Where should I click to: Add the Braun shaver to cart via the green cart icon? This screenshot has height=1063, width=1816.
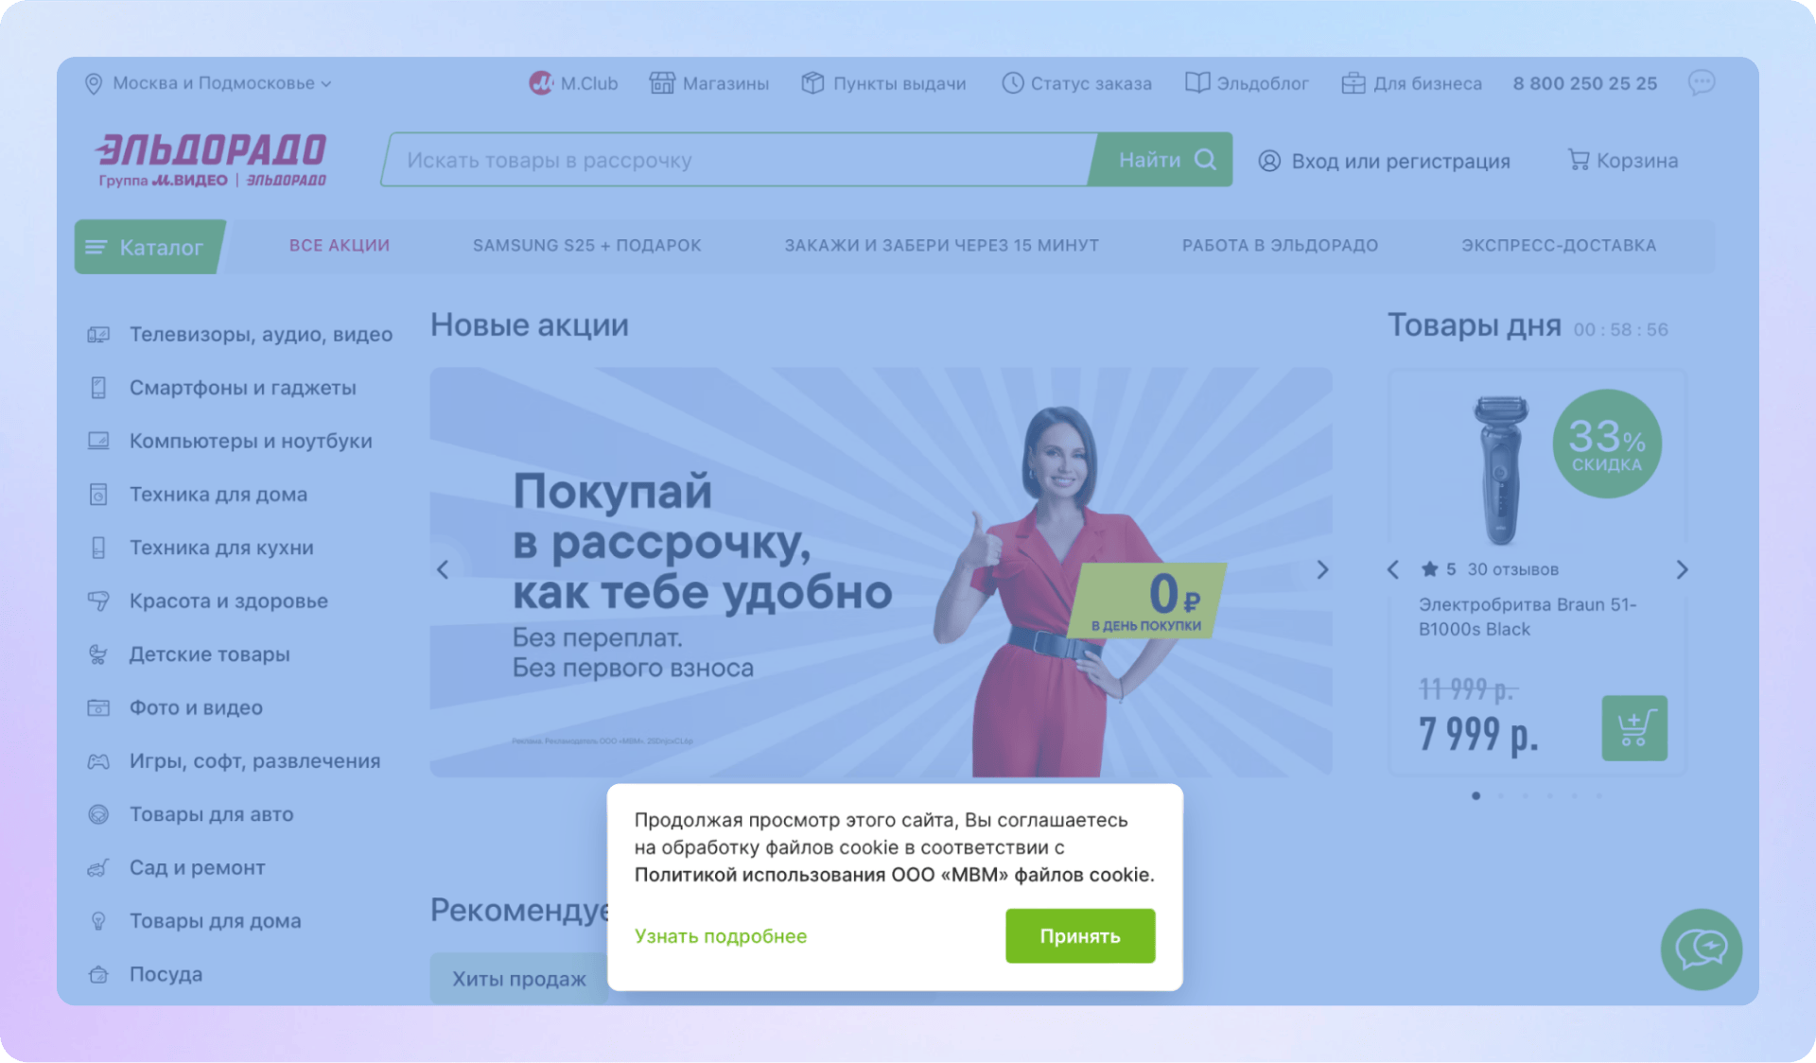tap(1633, 728)
